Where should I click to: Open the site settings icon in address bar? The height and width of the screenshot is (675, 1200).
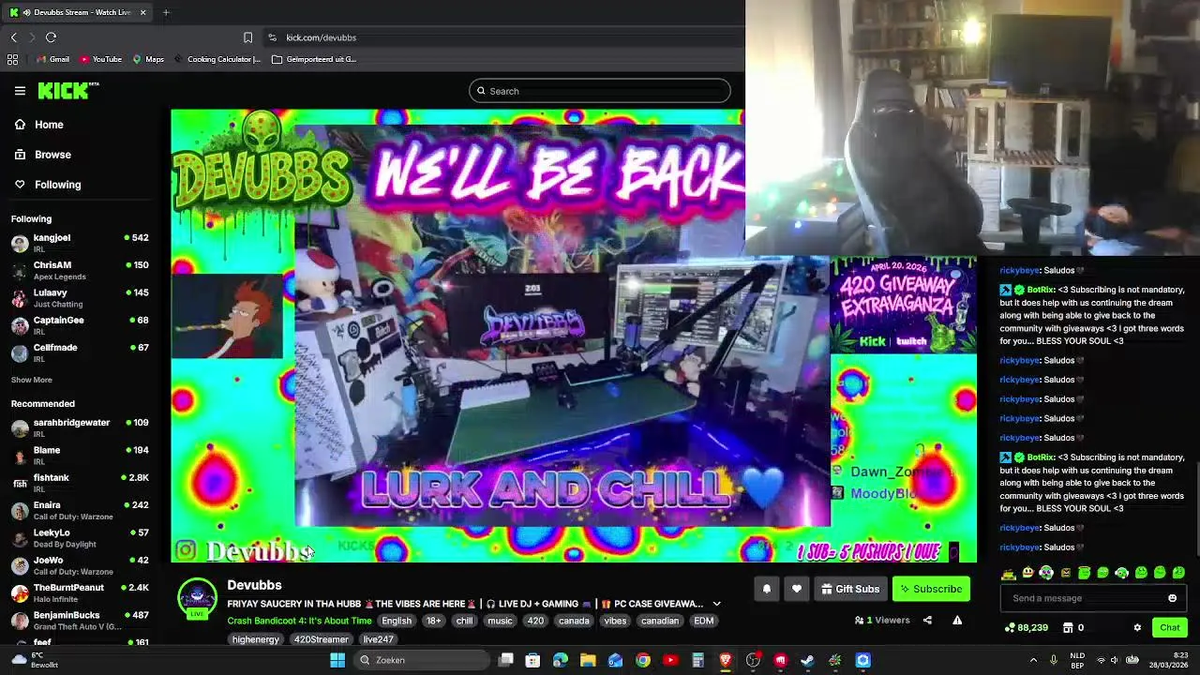272,37
